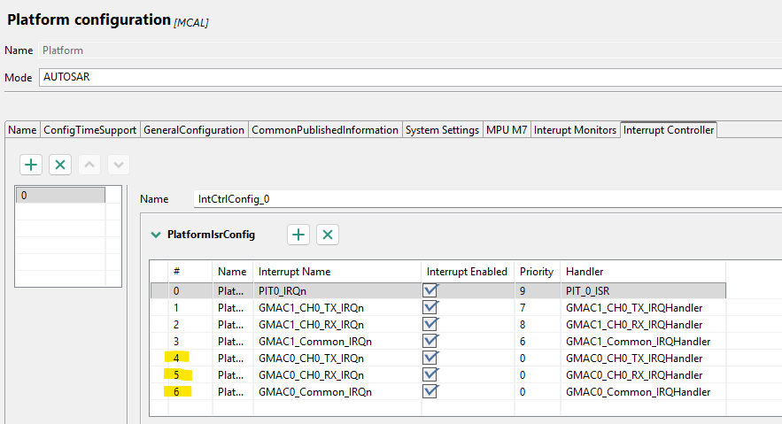This screenshot has width=782, height=424.
Task: Click the Interrupt Enabled column header
Action: coord(468,272)
